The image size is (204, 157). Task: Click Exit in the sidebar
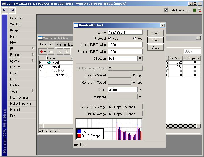[21, 116]
